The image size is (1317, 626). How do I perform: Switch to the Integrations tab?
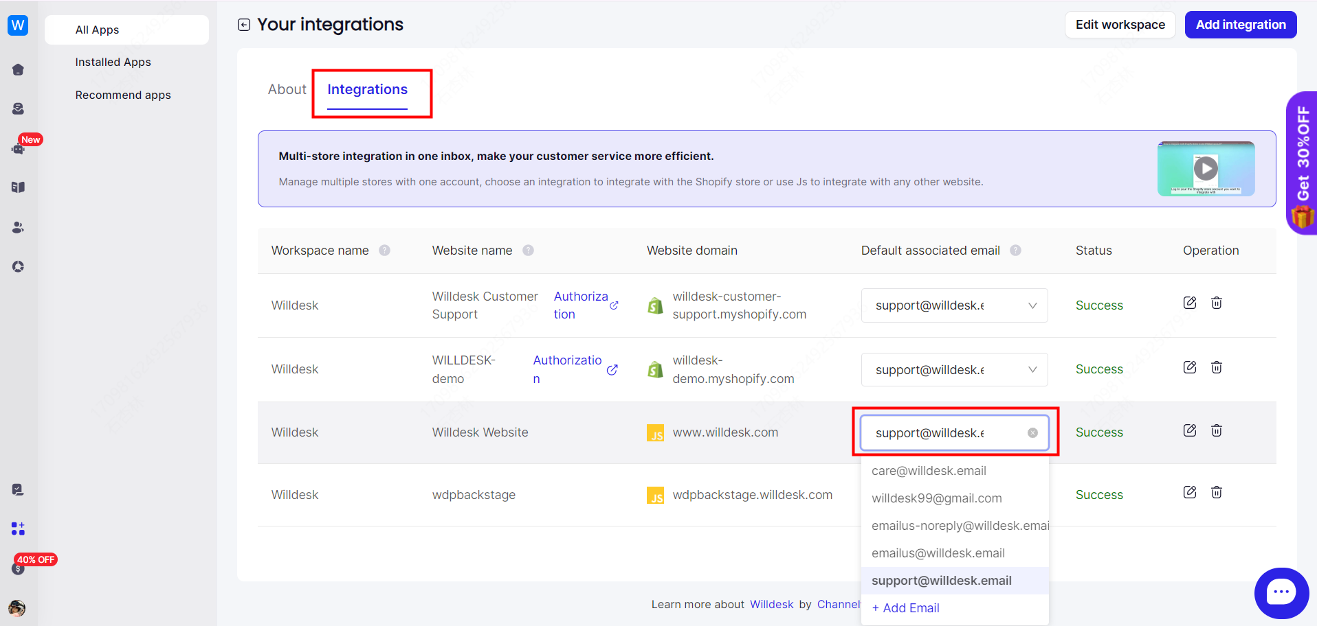pyautogui.click(x=367, y=89)
